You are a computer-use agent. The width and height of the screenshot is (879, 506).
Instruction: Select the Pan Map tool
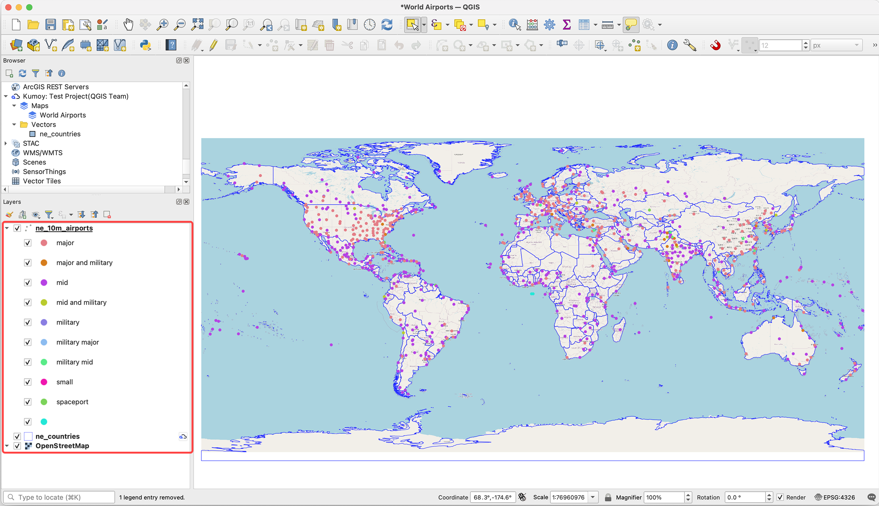(128, 24)
